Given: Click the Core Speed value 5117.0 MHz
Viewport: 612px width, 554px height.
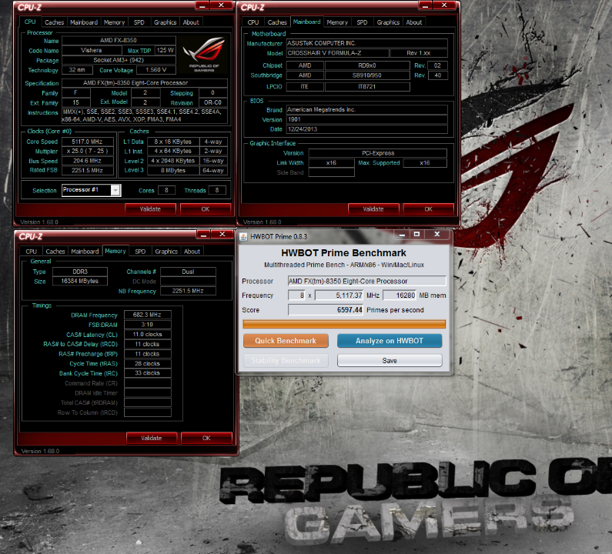Looking at the screenshot, I should pos(87,142).
